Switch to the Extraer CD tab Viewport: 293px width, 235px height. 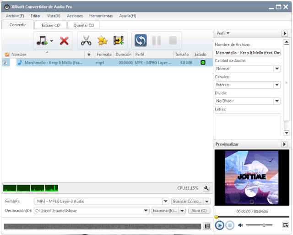(x=51, y=25)
